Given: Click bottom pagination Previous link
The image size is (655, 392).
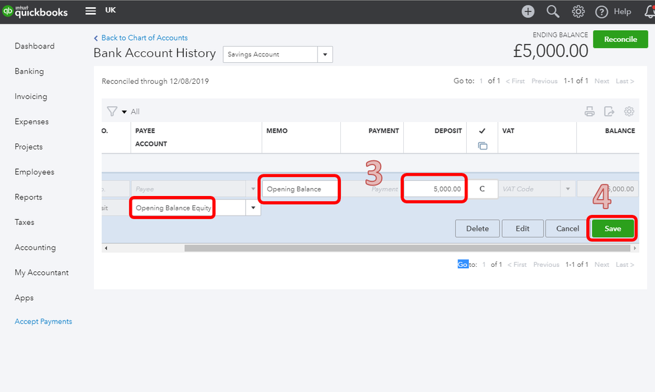Looking at the screenshot, I should point(546,264).
